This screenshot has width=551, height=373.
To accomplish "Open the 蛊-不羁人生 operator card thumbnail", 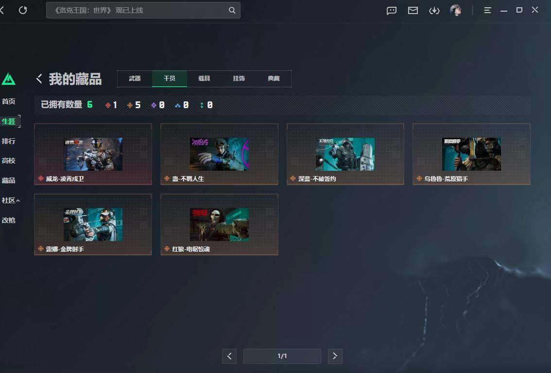I will (219, 154).
